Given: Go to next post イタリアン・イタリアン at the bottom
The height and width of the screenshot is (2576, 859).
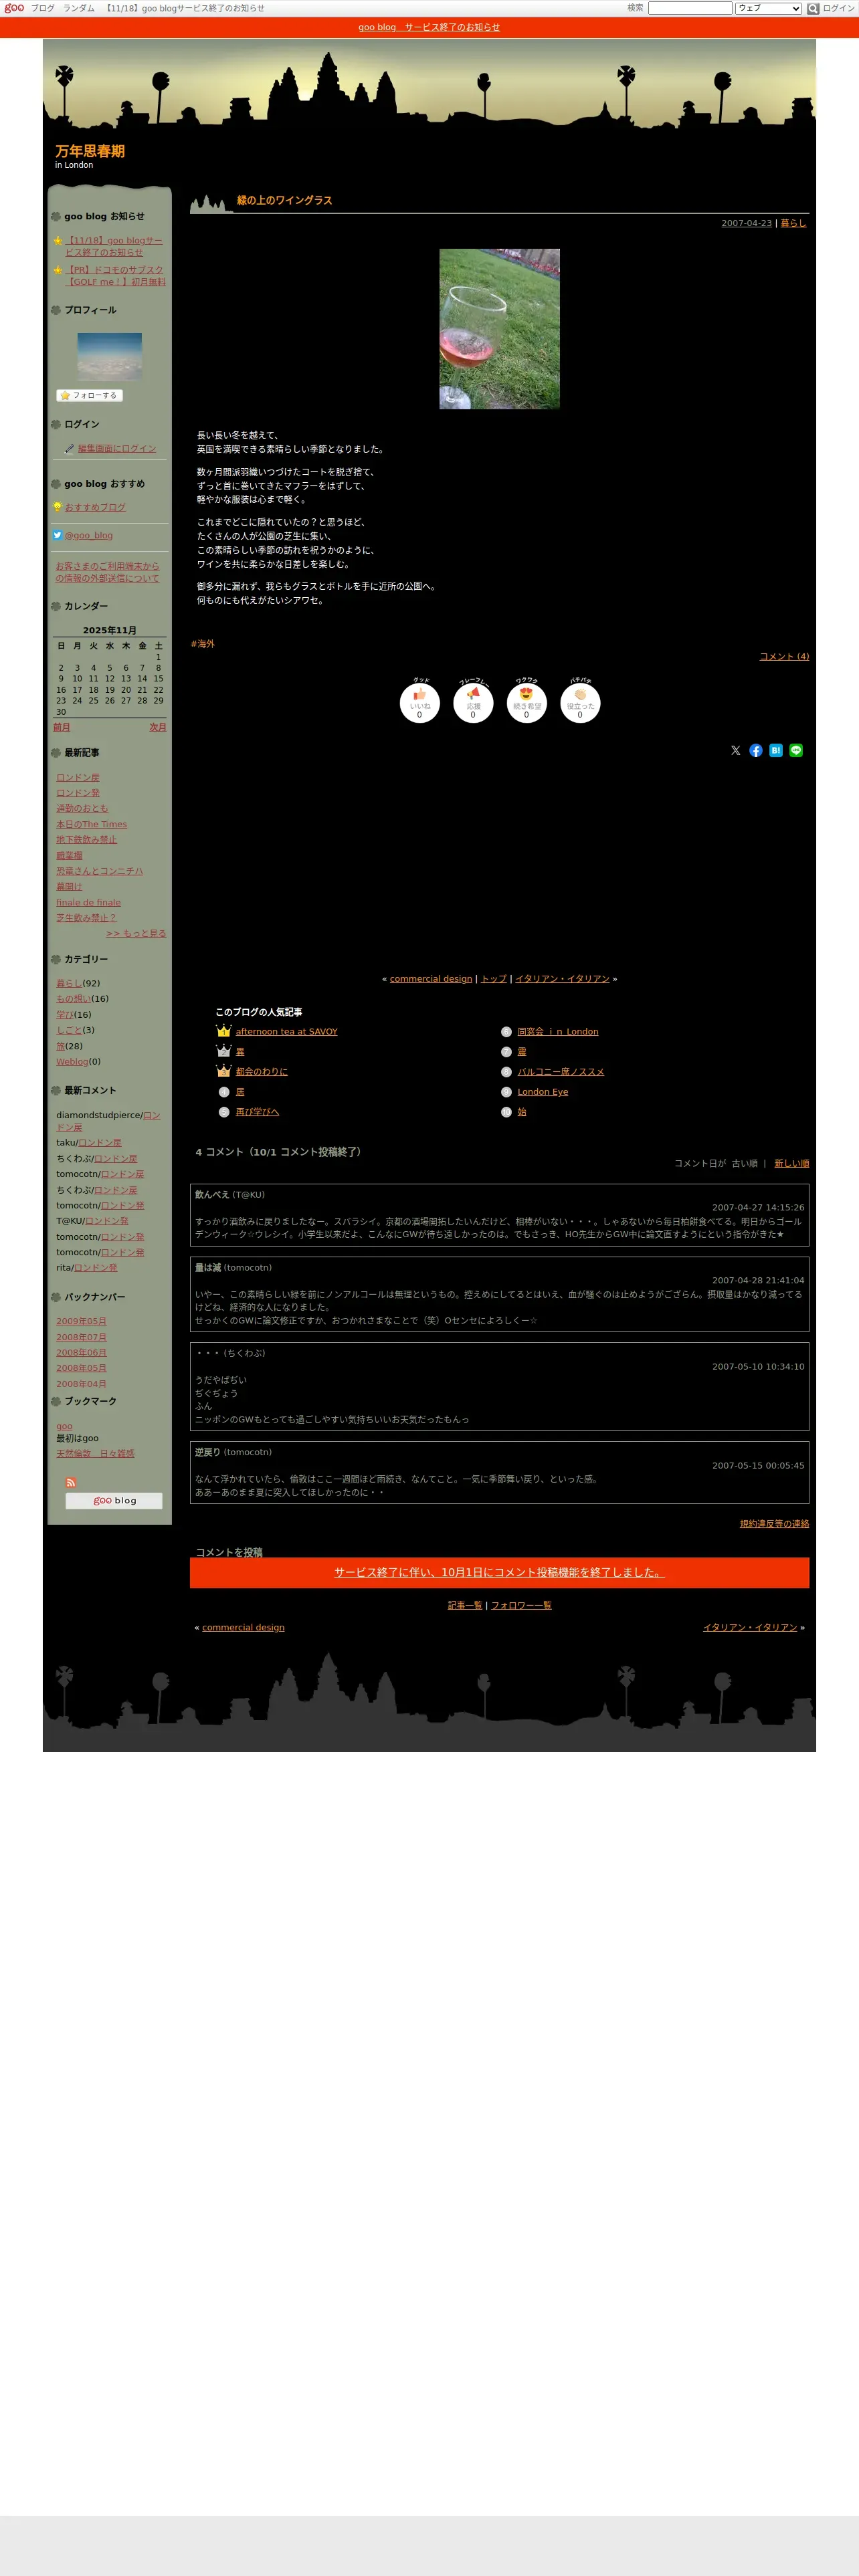Looking at the screenshot, I should 750,1627.
